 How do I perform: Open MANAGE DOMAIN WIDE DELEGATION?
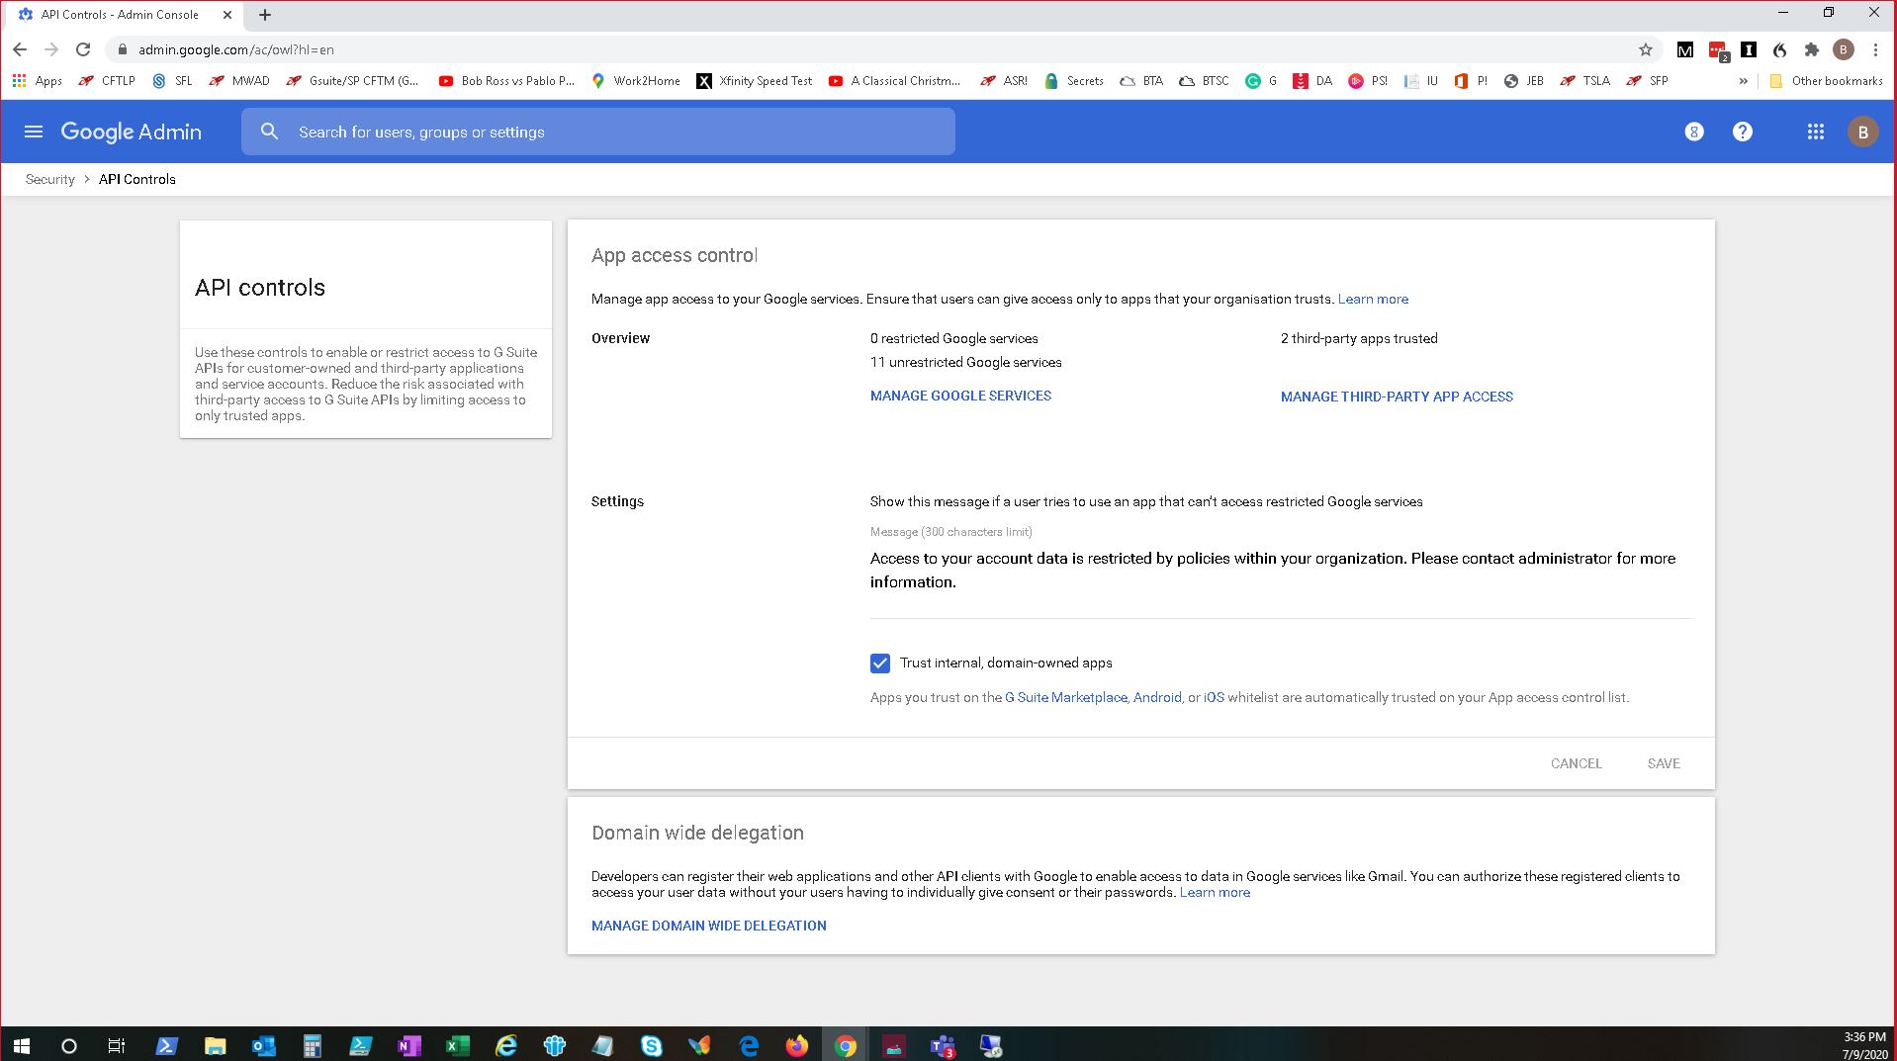[708, 926]
